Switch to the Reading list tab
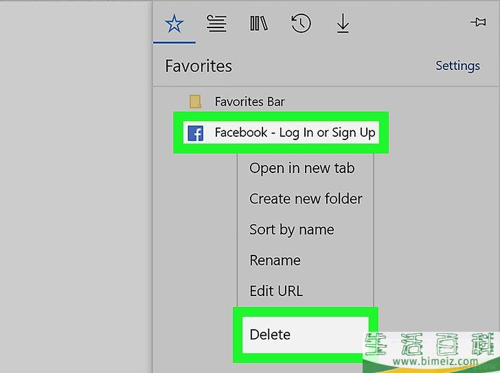 216,23
